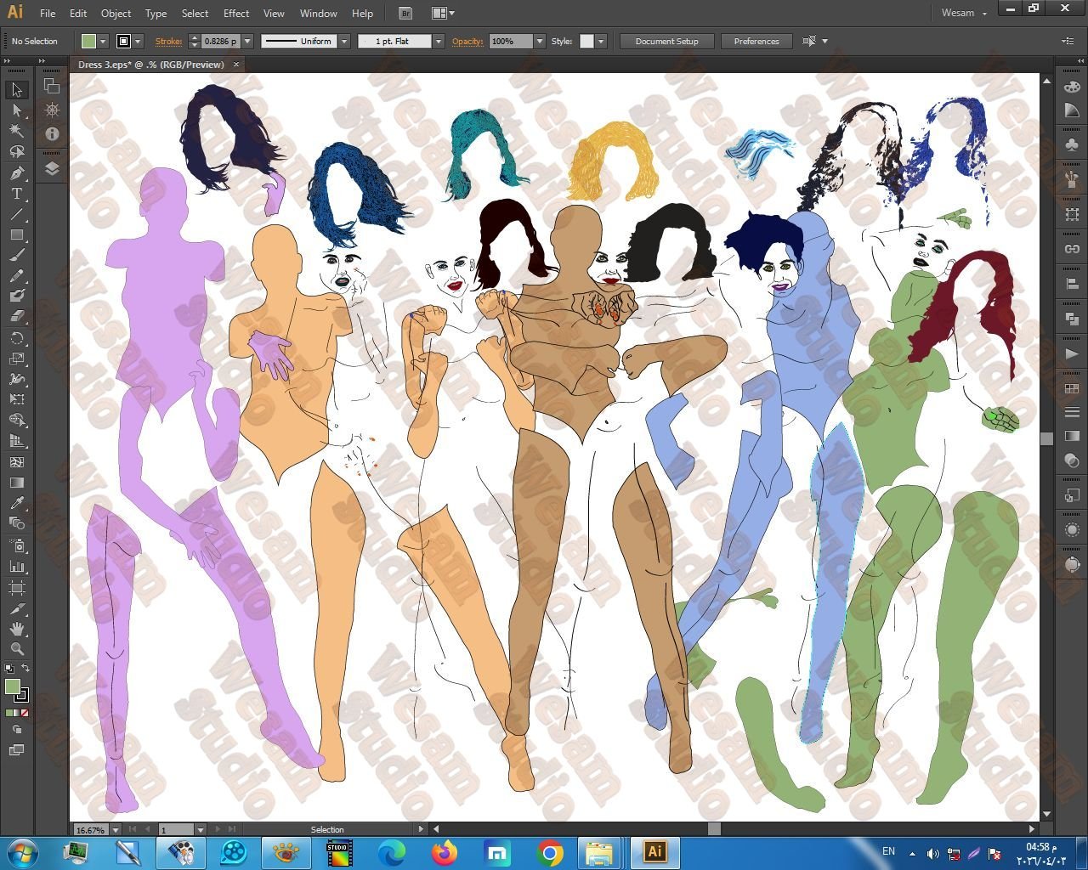
Task: Change the screen mode
Action: point(17,750)
